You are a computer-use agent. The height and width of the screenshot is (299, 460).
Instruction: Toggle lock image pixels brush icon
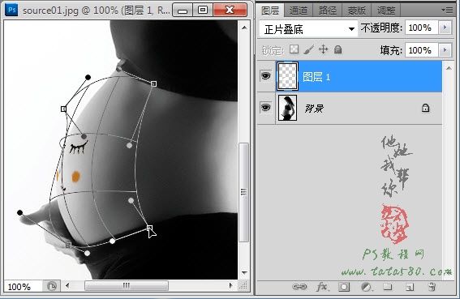(x=308, y=49)
